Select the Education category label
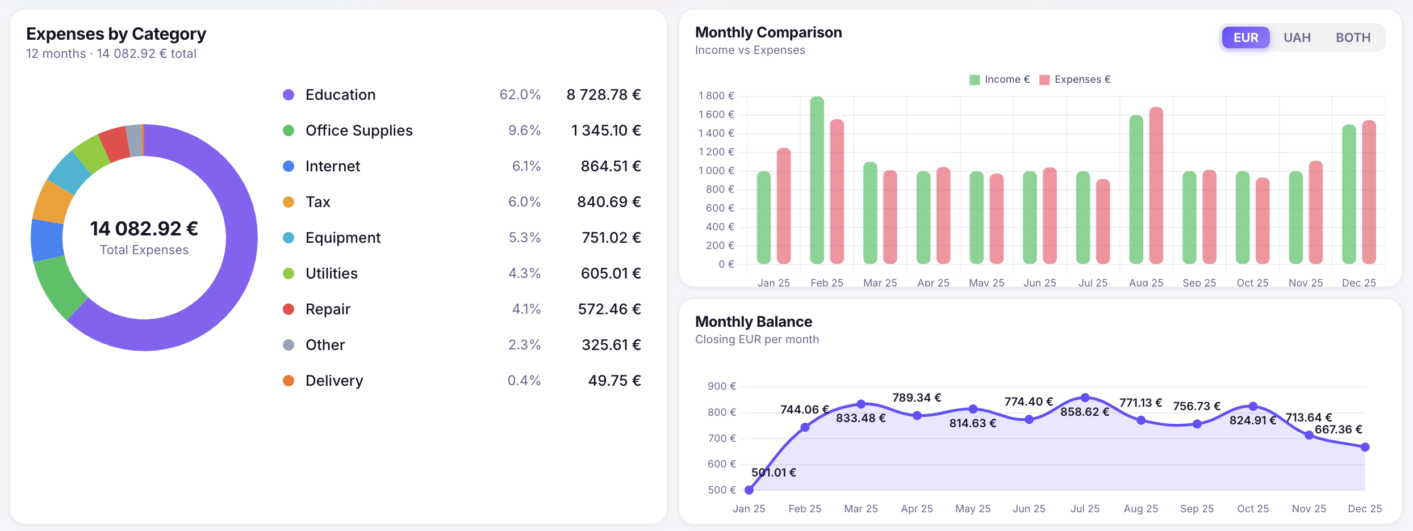Image resolution: width=1413 pixels, height=531 pixels. 341,95
